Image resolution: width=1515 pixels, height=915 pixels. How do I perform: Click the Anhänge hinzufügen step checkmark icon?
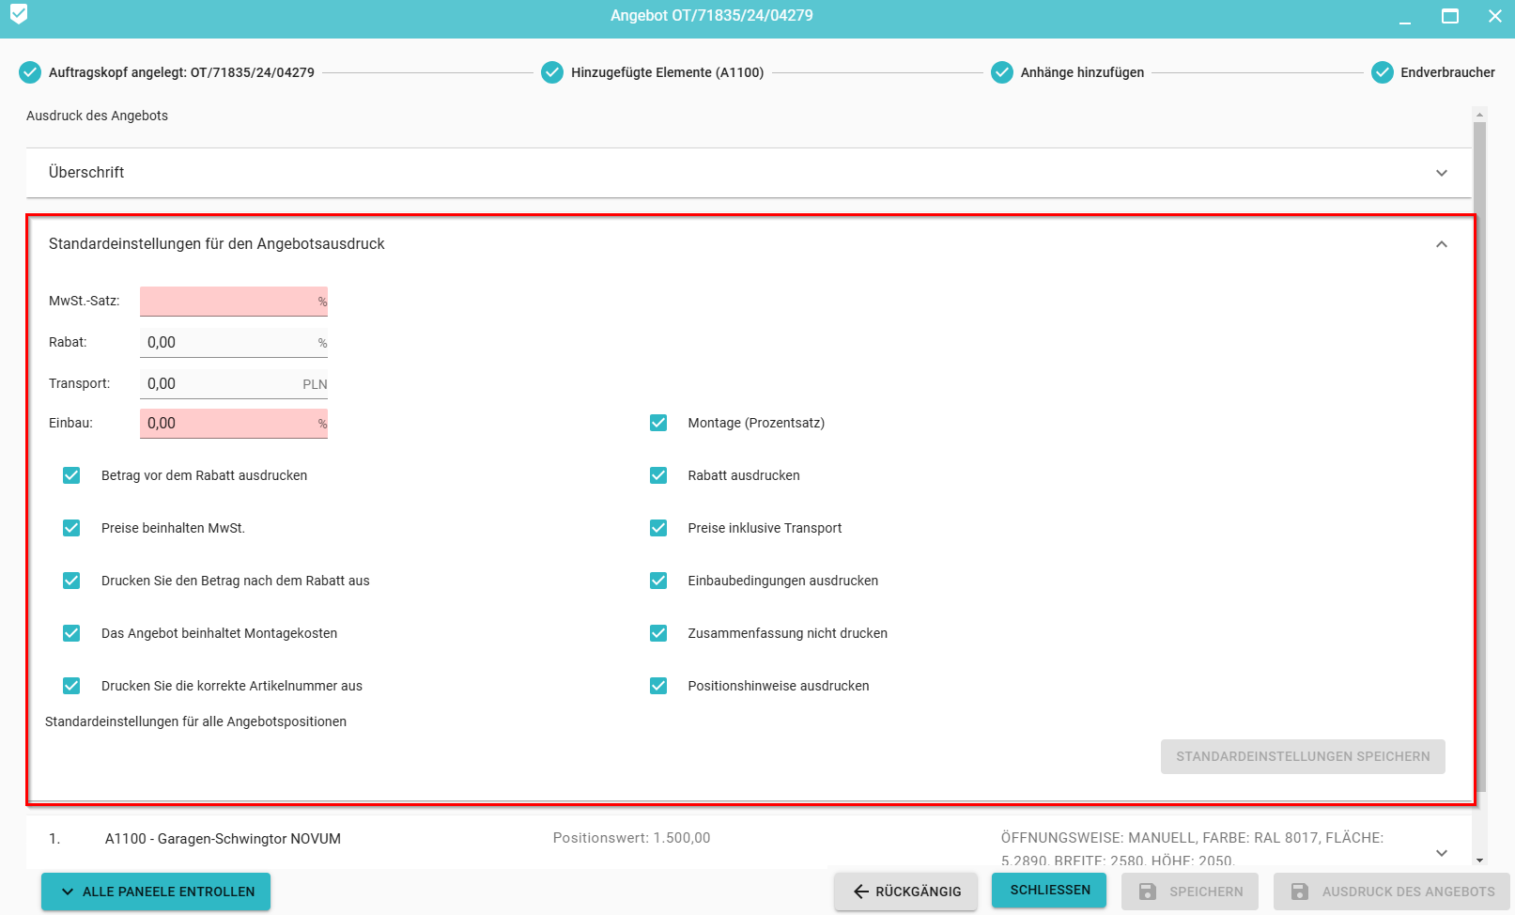(1002, 72)
